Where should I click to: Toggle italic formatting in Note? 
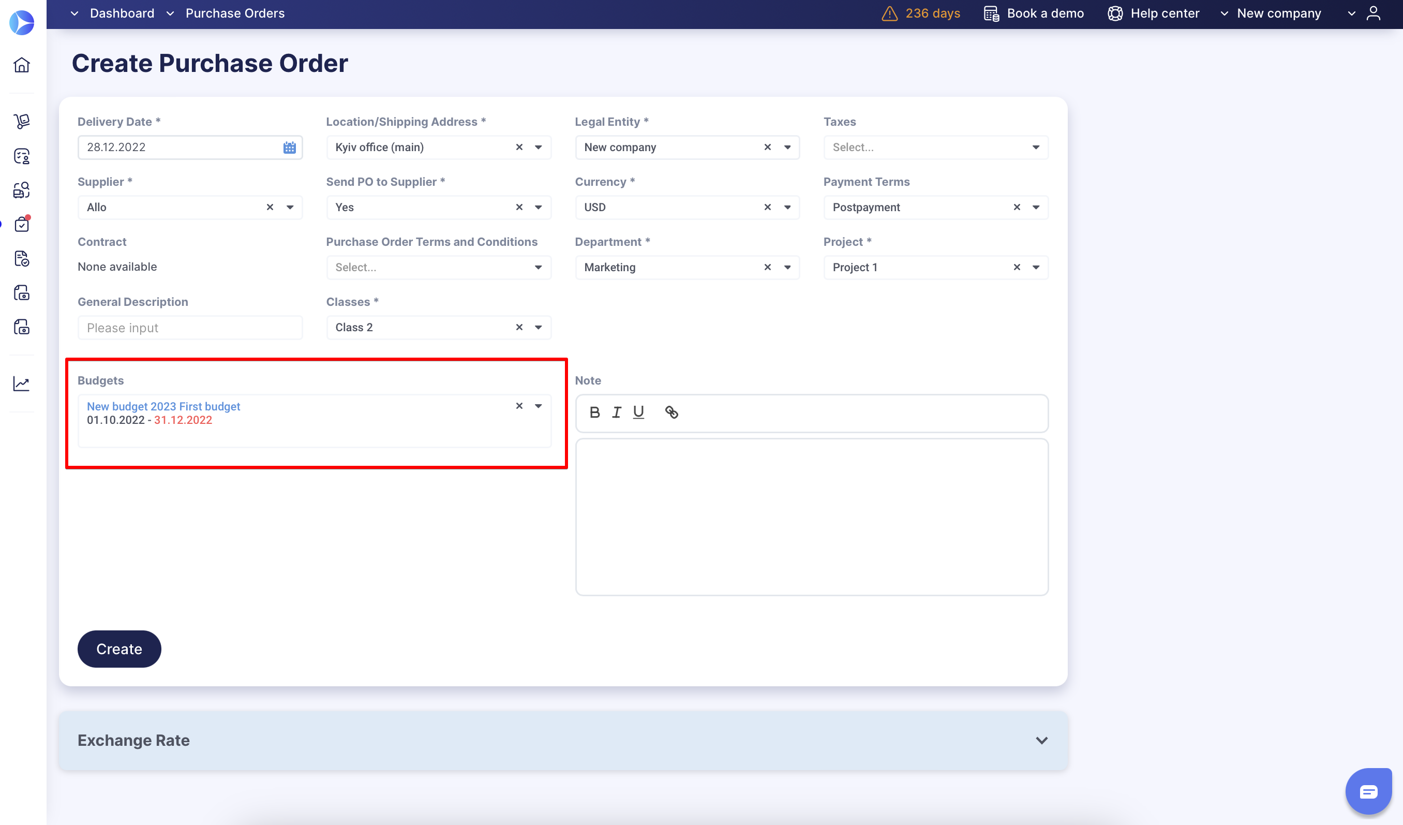(616, 412)
